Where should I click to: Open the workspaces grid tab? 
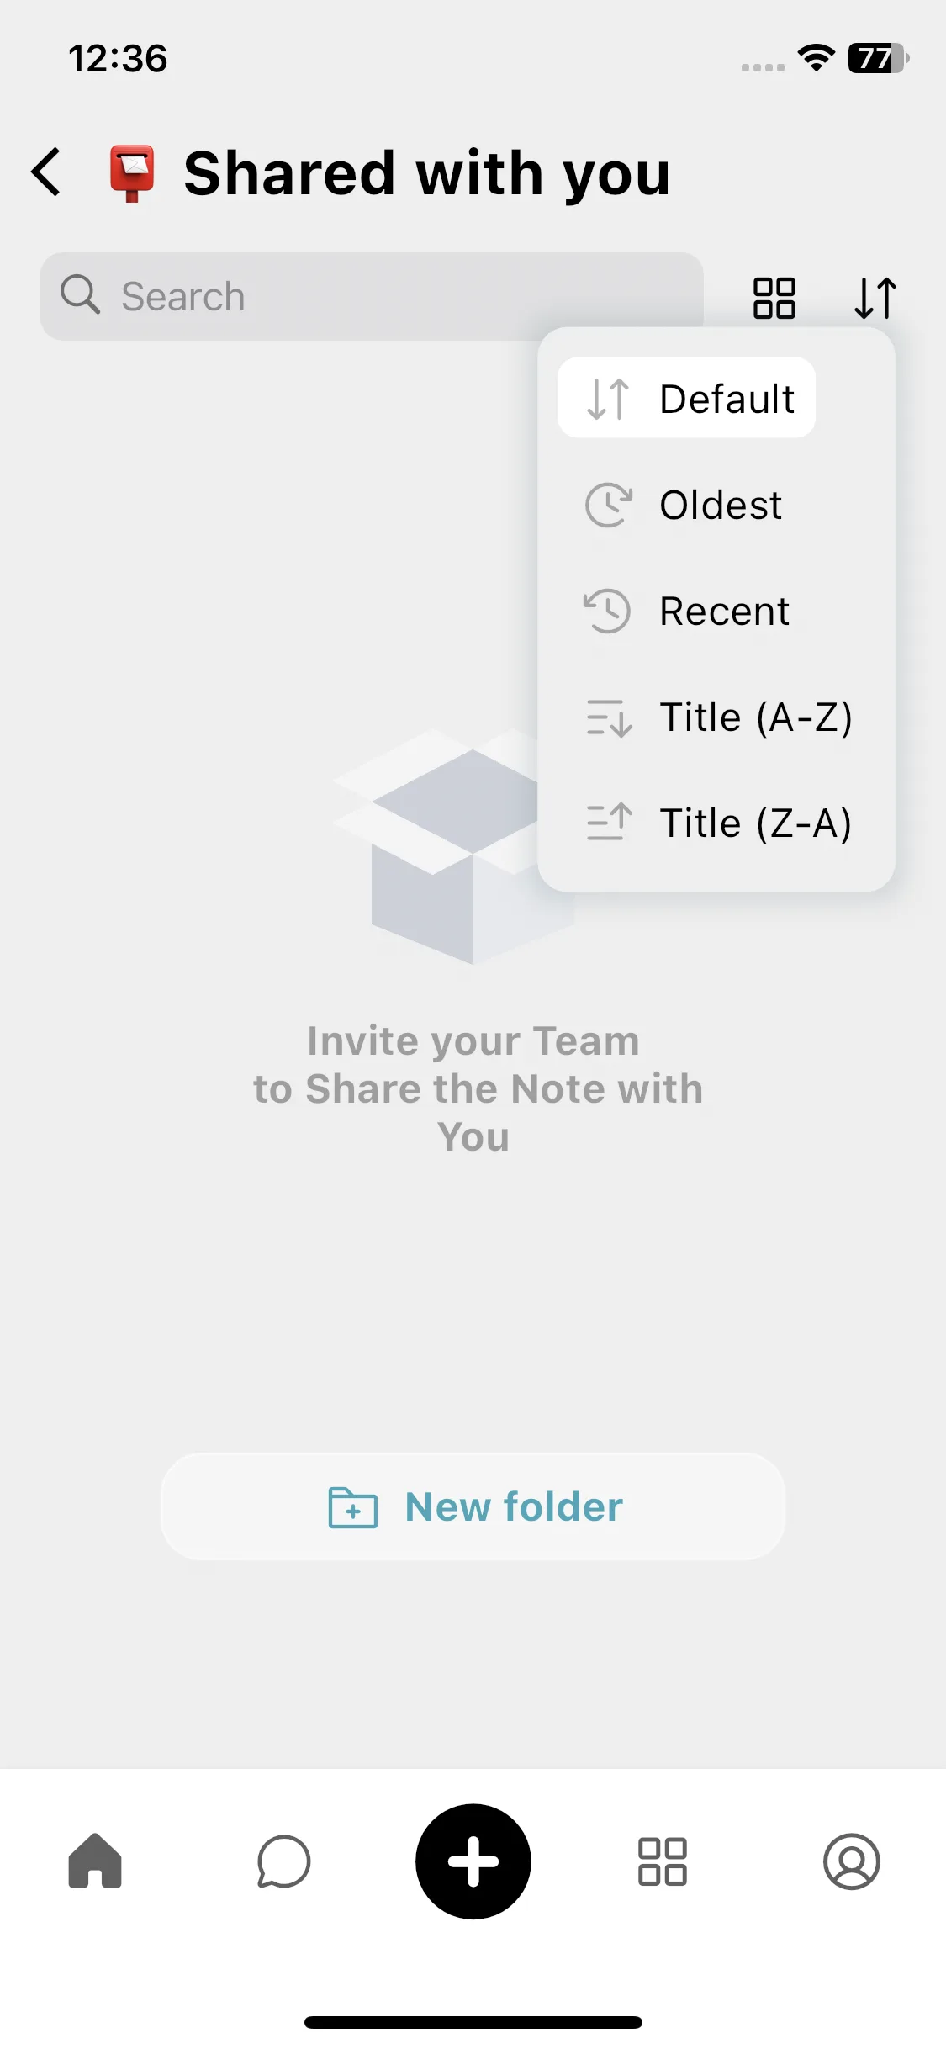(663, 1861)
